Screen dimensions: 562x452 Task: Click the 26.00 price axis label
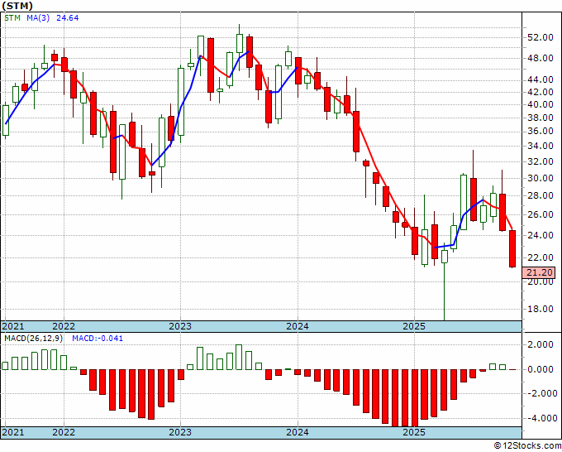[541, 214]
